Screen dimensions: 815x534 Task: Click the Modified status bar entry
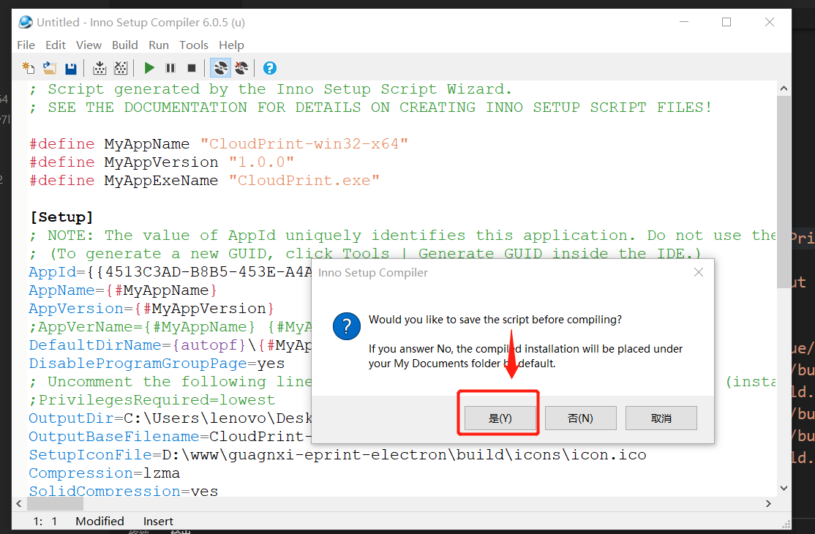coord(99,521)
